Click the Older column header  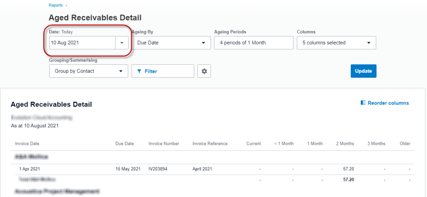[x=405, y=143]
